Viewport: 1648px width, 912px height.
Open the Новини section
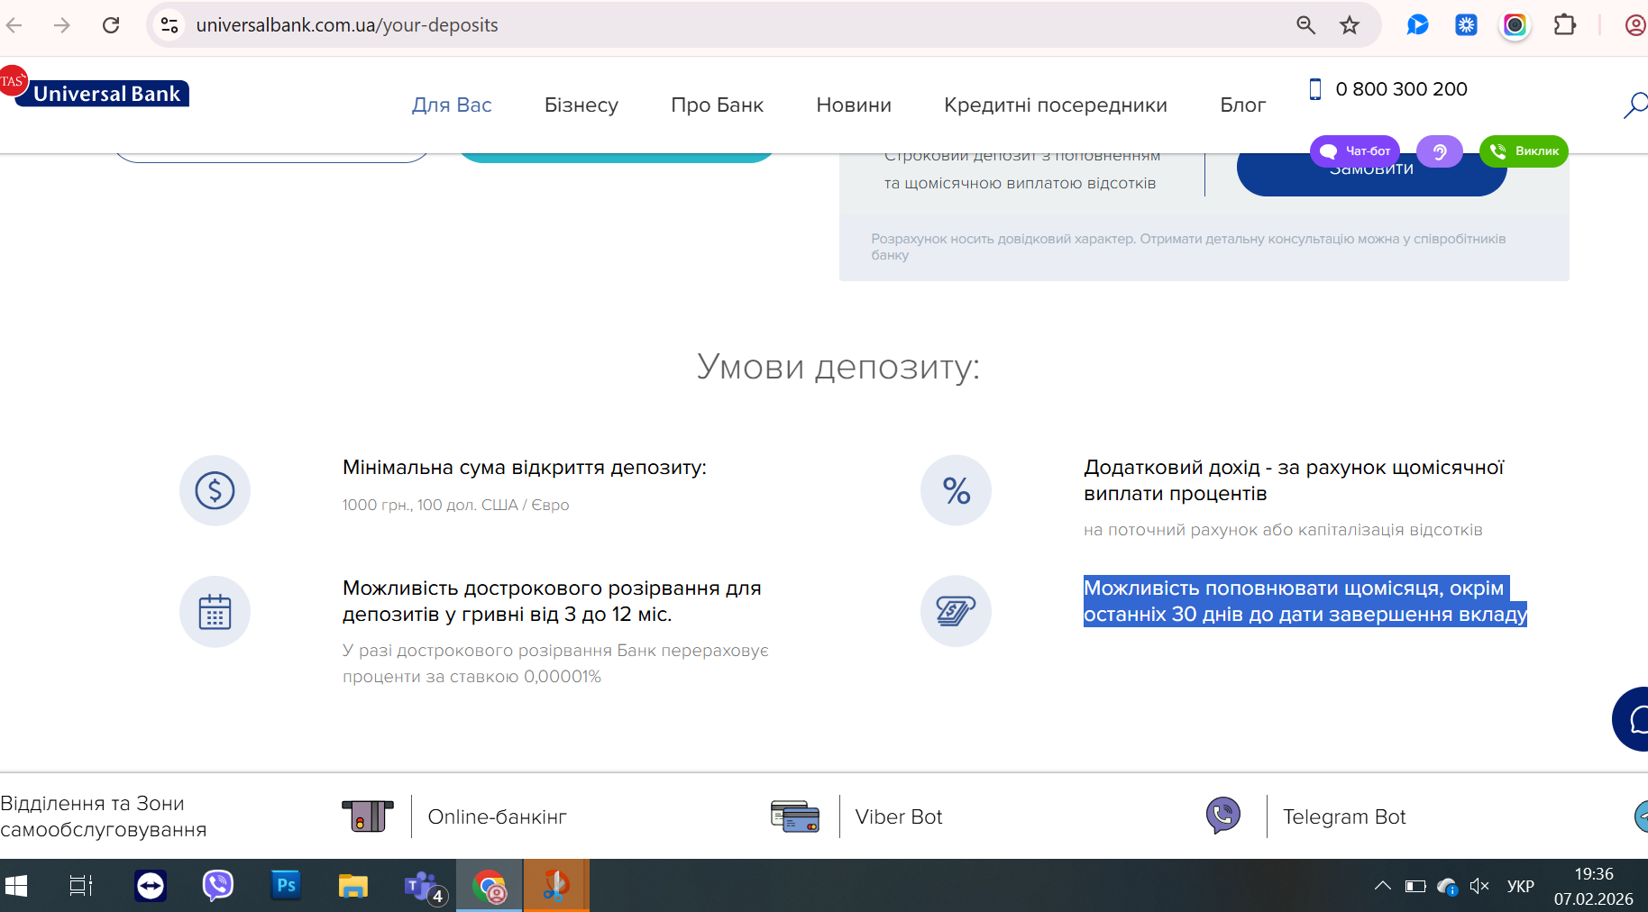point(854,105)
